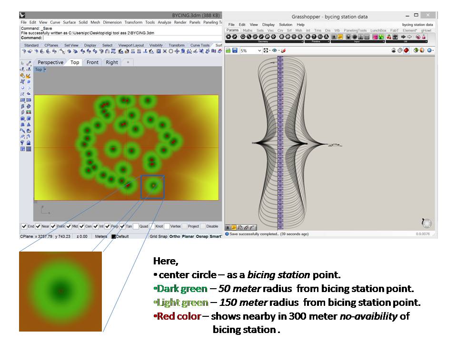Select a Geometry component icon under Params tab

tap(229, 37)
